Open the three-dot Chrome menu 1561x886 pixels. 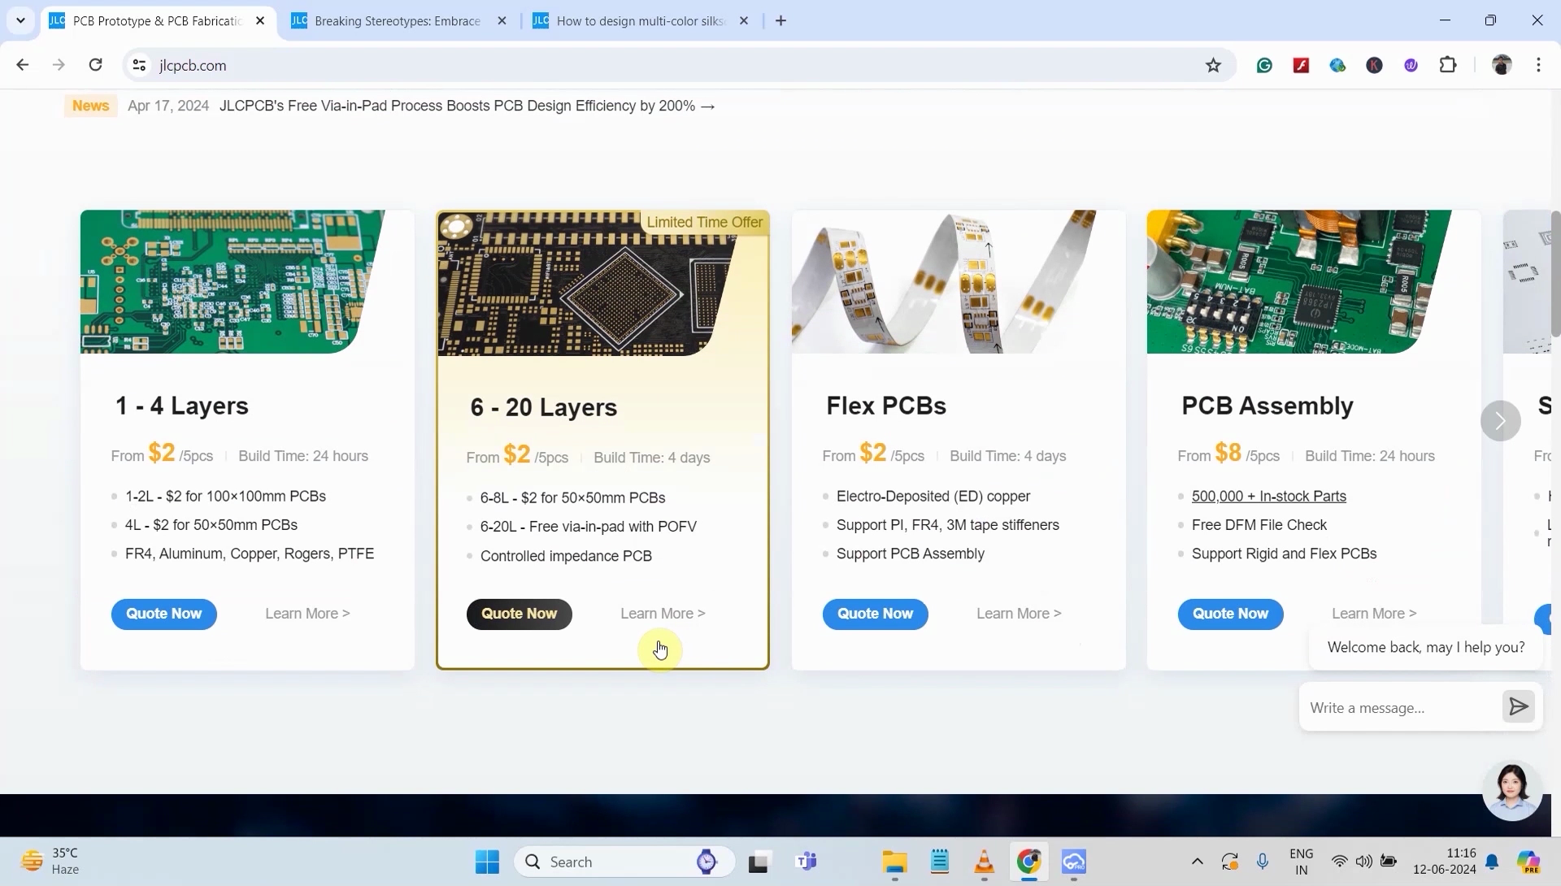click(1538, 65)
